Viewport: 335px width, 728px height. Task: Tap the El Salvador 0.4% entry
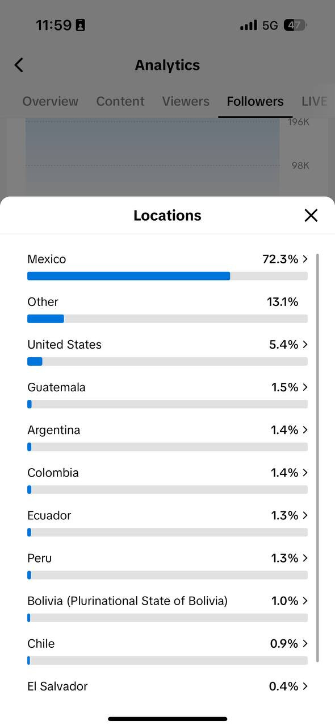[x=167, y=686]
